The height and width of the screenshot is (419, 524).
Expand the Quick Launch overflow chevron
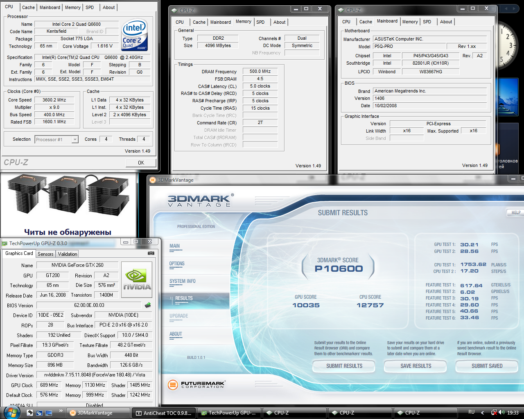[x=61, y=410]
